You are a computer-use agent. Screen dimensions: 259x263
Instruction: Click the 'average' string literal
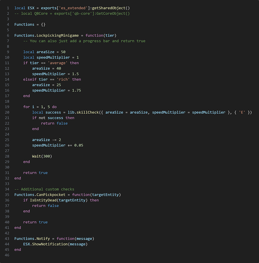(58, 63)
